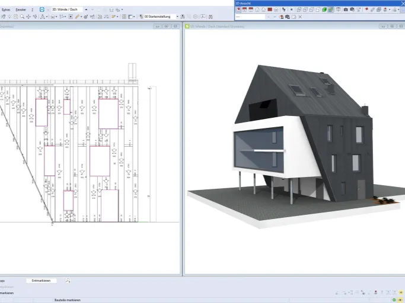The height and width of the screenshot is (303, 405).
Task: Open the Fenster menu
Action: pos(21,9)
